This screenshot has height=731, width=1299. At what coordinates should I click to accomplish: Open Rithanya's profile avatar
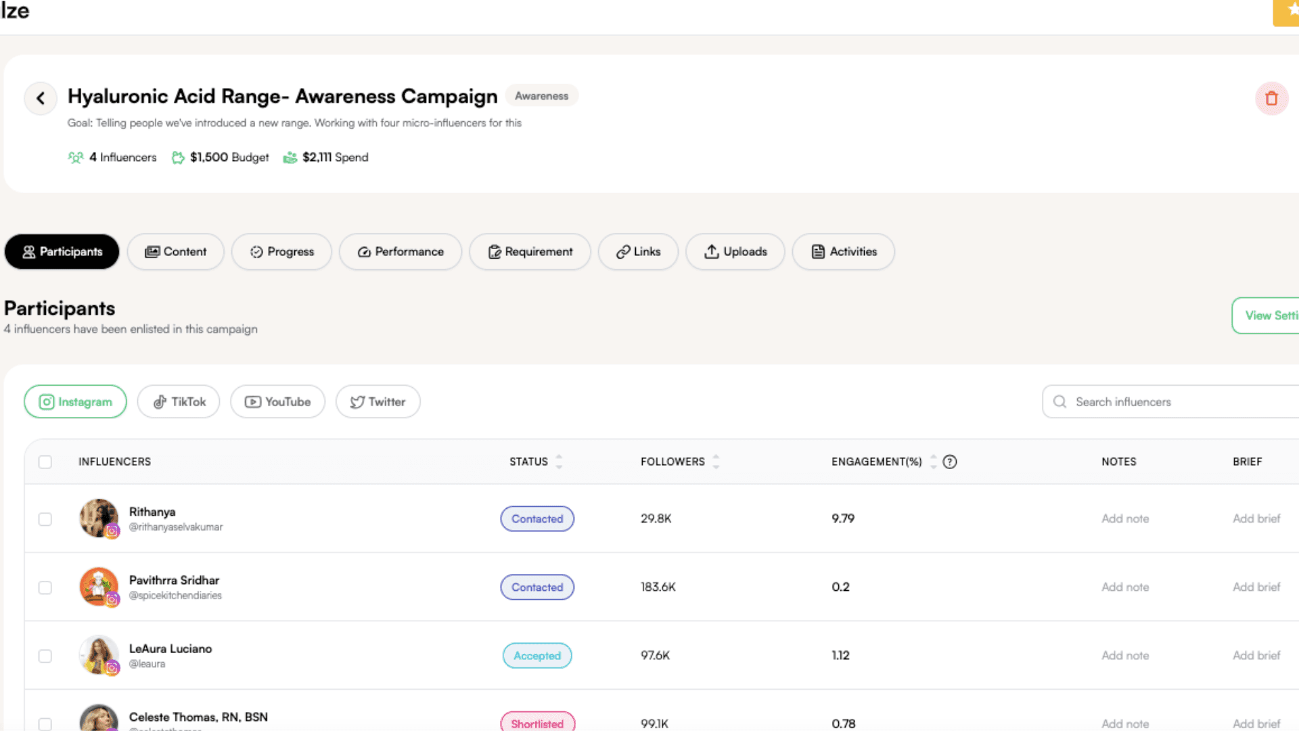99,518
